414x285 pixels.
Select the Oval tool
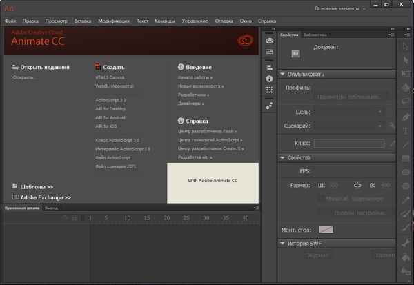coord(406,173)
